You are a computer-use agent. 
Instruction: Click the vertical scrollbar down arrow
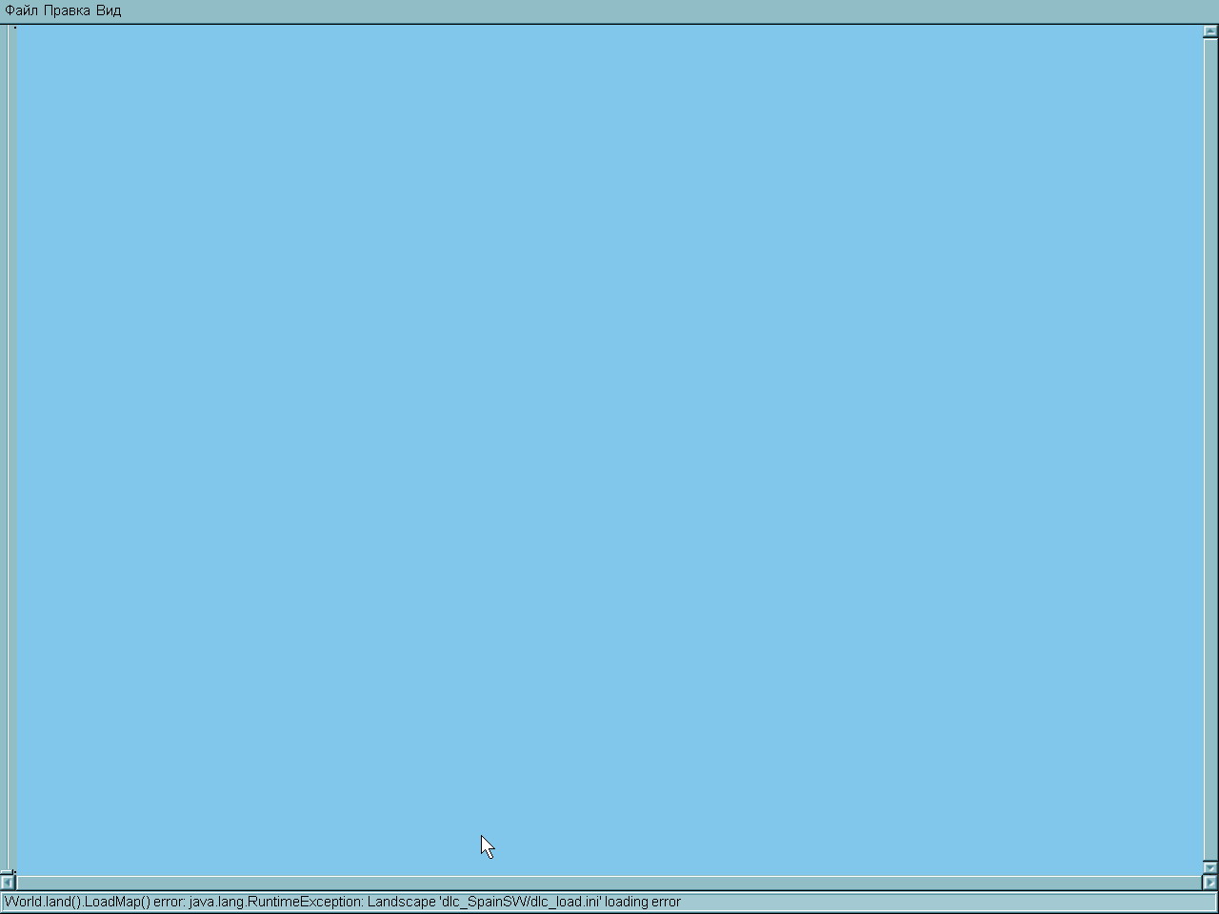(1210, 867)
